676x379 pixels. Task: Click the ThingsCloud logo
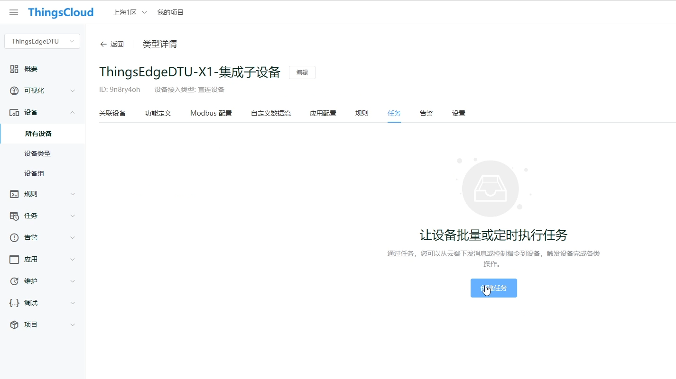click(61, 12)
